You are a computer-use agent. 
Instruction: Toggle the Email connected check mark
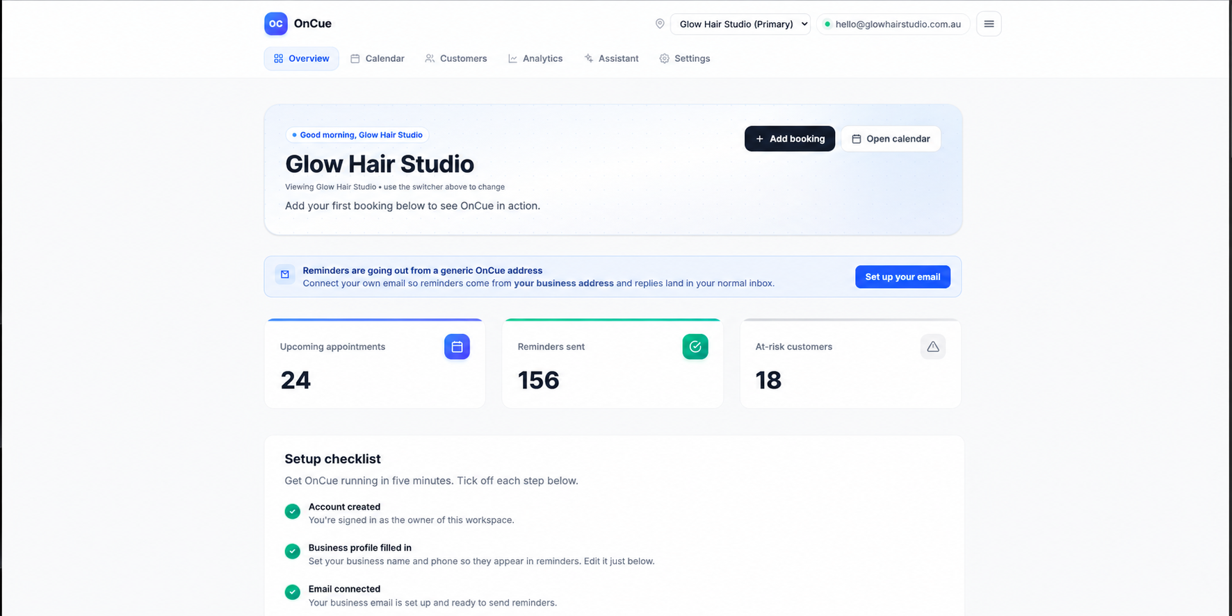click(x=293, y=592)
